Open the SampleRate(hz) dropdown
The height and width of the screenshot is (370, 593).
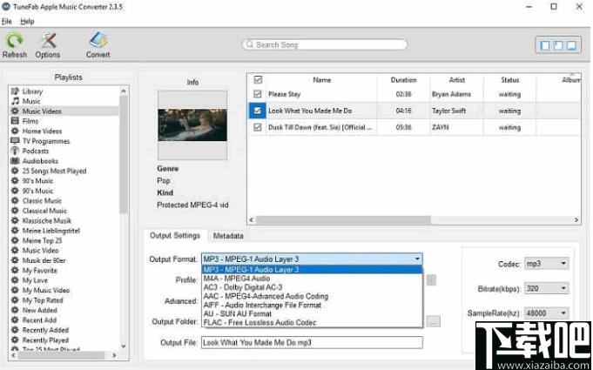click(547, 313)
